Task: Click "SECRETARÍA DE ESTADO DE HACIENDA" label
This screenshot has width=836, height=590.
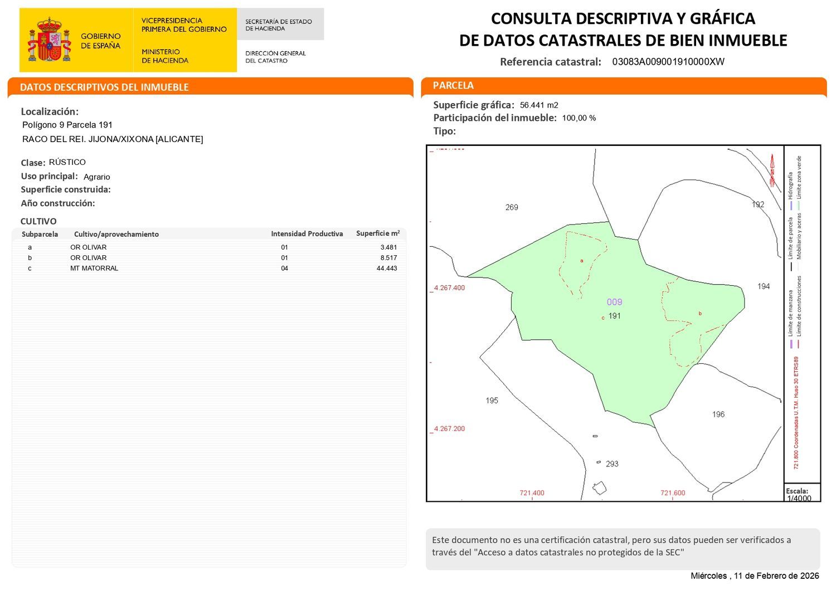Action: [279, 25]
